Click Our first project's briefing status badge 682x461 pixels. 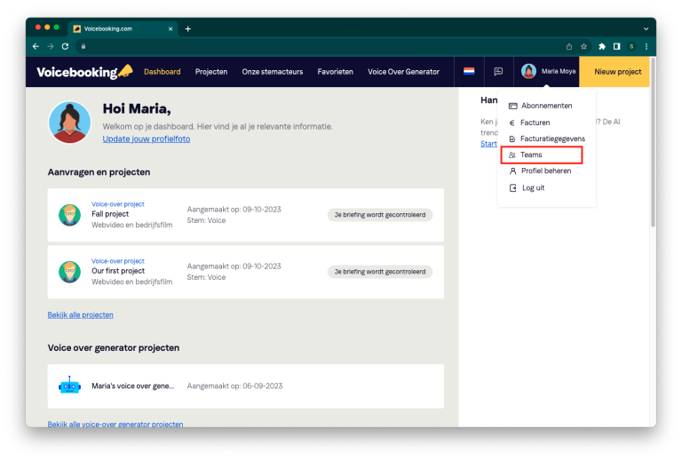click(380, 272)
